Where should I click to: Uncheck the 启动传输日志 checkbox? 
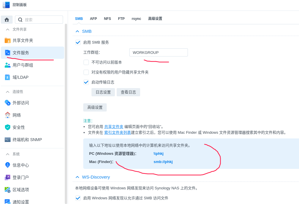pos(86,82)
